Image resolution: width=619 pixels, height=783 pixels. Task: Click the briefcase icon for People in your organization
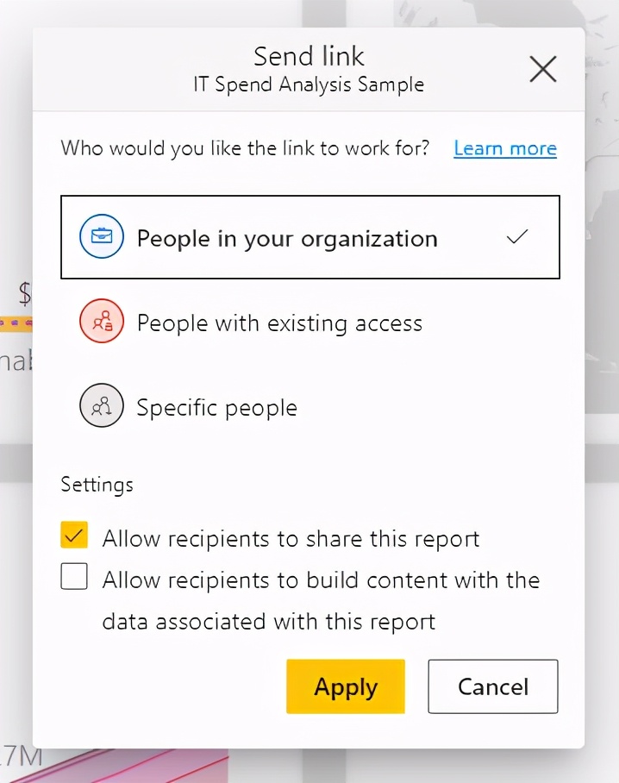click(x=102, y=237)
